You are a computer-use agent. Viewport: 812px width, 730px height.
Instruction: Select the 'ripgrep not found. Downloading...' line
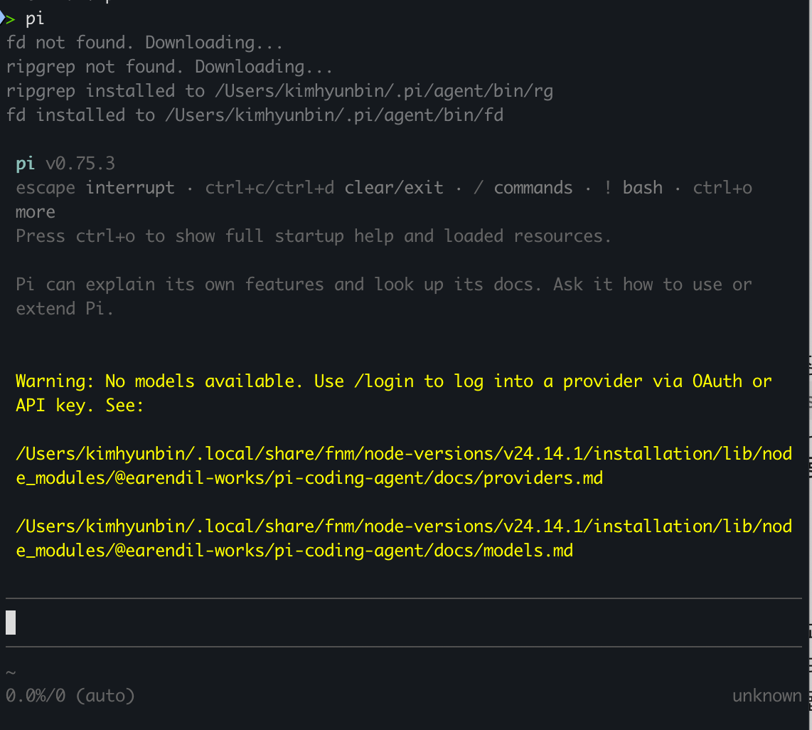169,67
